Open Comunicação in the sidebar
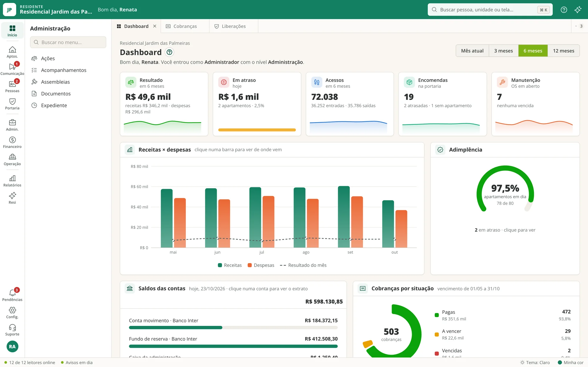The image size is (588, 367). click(x=12, y=69)
